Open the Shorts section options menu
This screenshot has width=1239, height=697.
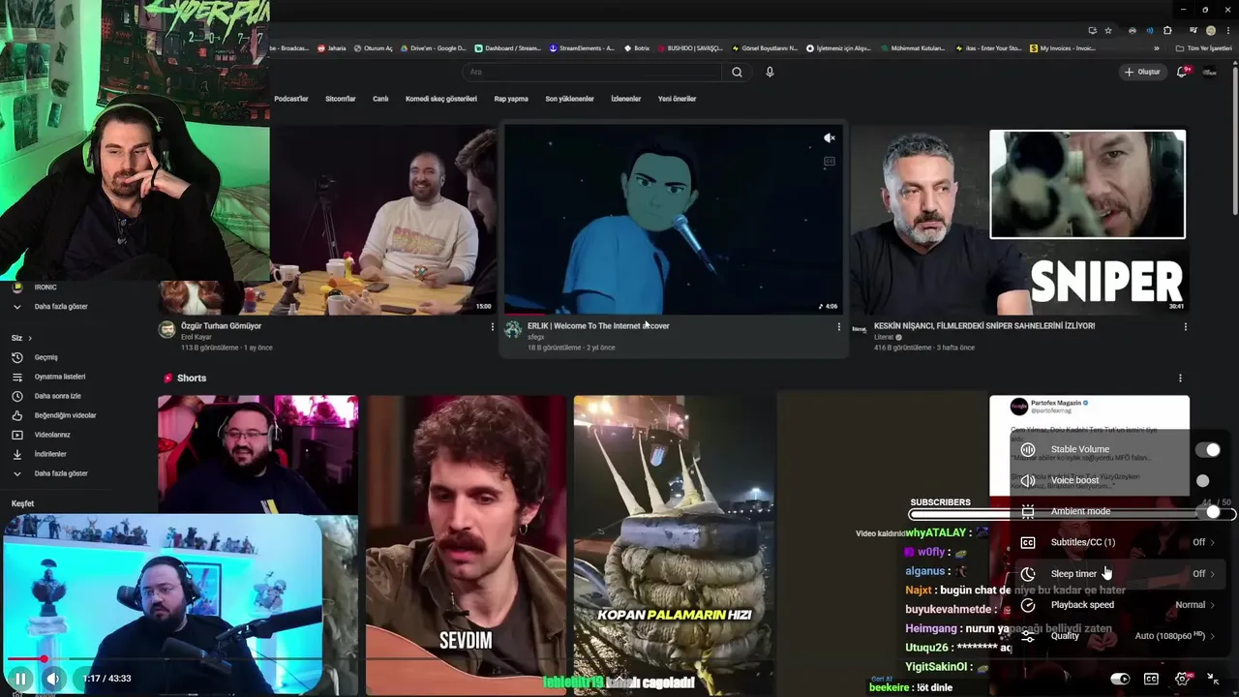1180,379
